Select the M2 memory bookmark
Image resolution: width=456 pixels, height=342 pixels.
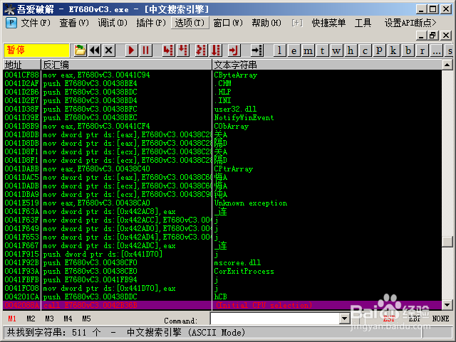pos(31,319)
